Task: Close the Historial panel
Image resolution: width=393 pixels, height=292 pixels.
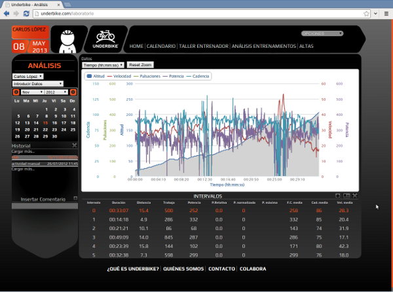Action: click(x=75, y=145)
